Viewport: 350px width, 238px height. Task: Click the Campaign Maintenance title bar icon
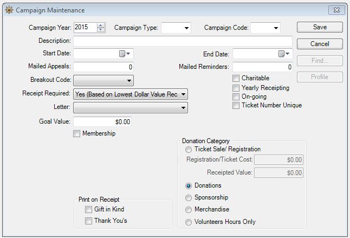(x=9, y=10)
